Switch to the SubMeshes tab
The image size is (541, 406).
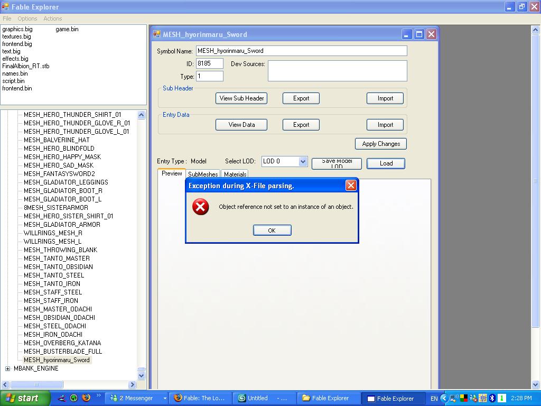pyautogui.click(x=203, y=174)
